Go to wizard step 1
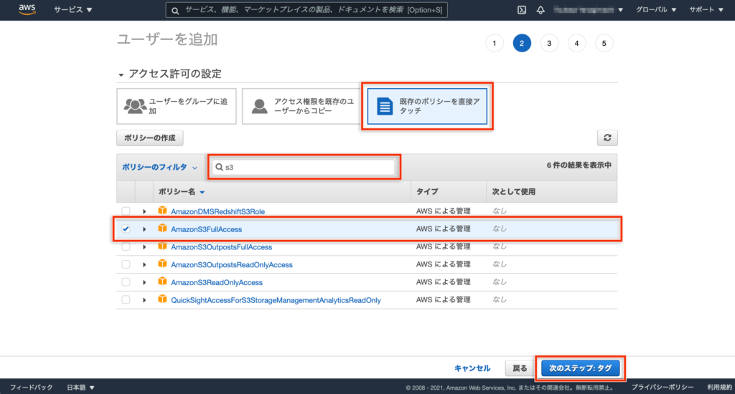The width and height of the screenshot is (735, 394). coord(494,43)
